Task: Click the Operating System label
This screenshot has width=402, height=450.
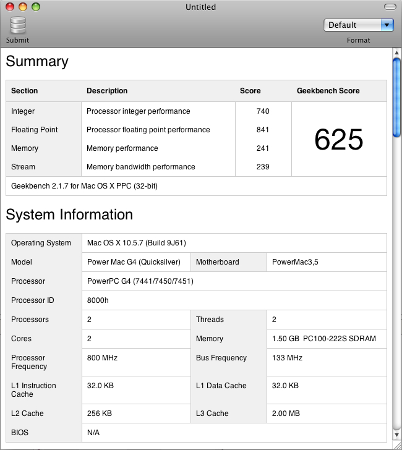Action: click(x=41, y=243)
